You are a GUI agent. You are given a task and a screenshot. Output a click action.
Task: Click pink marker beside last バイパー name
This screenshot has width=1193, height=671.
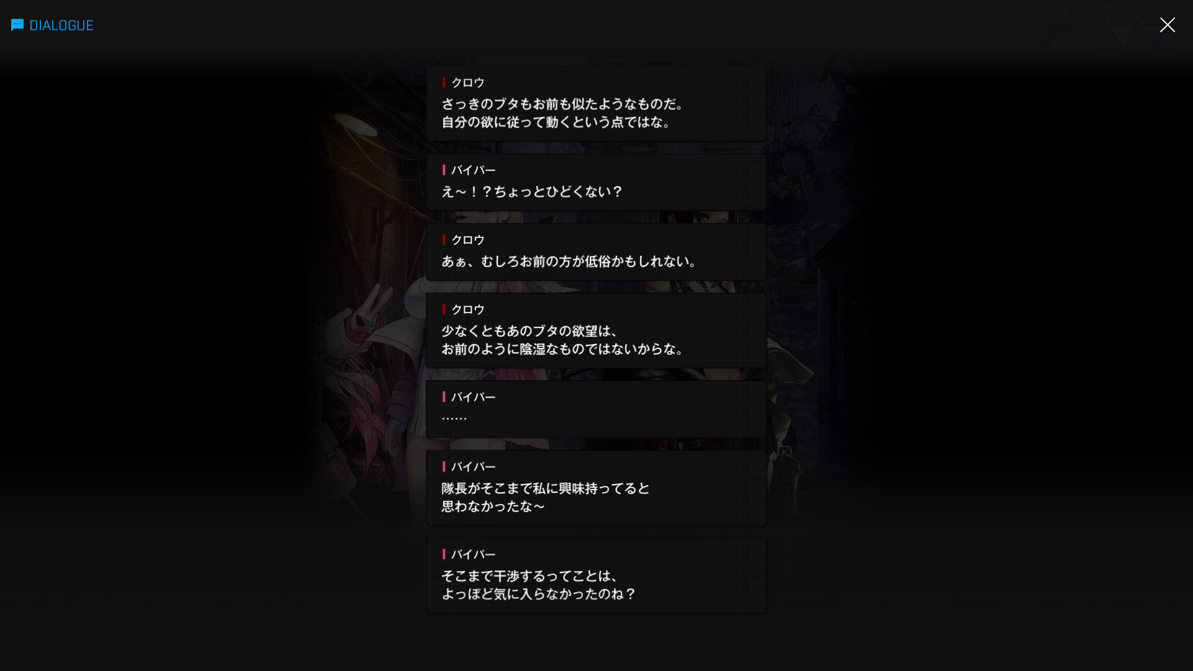click(x=444, y=554)
